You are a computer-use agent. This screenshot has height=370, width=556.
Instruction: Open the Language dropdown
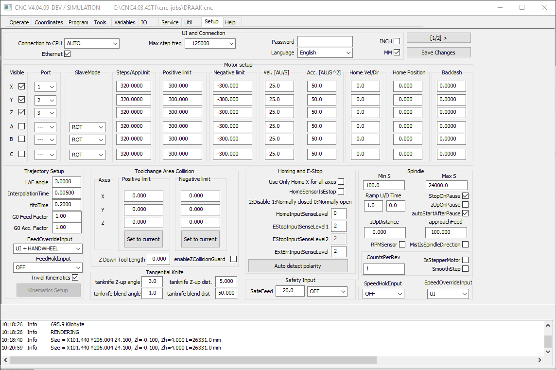(325, 53)
